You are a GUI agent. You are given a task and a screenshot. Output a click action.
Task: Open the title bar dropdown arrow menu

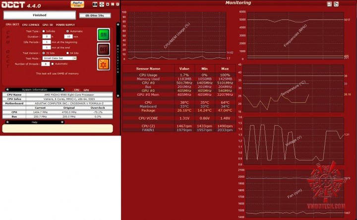(108, 4)
